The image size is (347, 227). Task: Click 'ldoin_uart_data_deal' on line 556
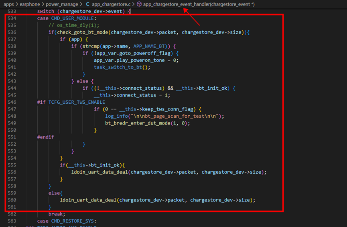click(99, 172)
